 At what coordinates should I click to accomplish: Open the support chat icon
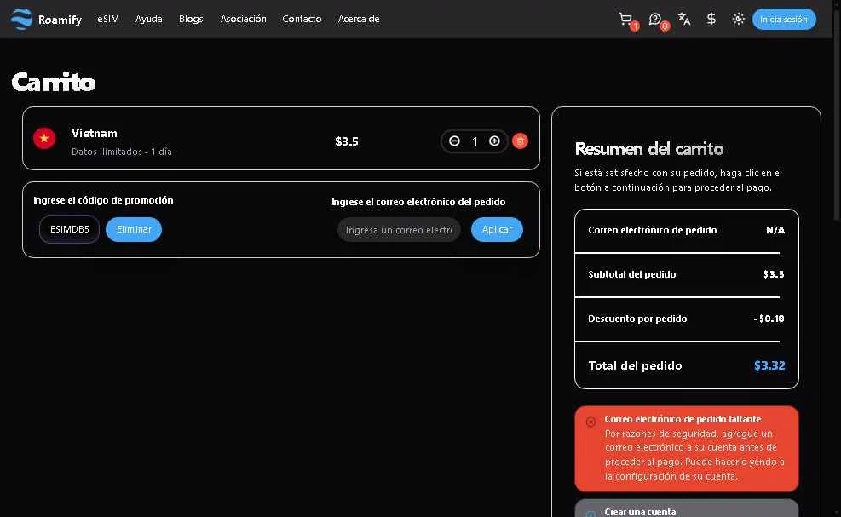click(x=655, y=20)
